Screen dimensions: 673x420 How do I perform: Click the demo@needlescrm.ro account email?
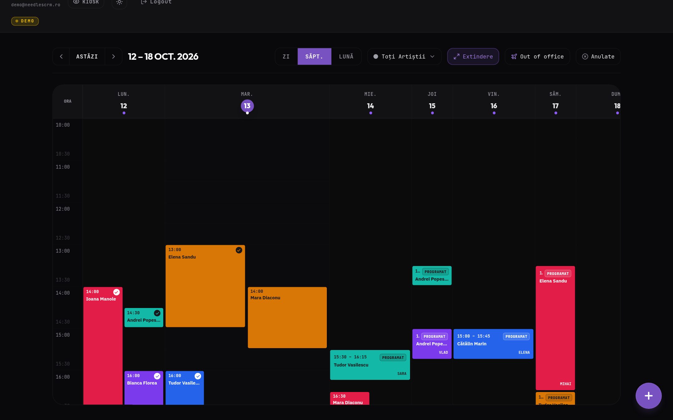coord(36,5)
